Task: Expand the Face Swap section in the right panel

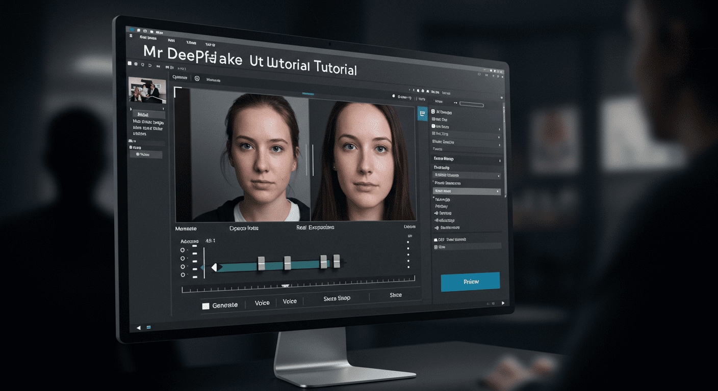Action: [x=444, y=159]
